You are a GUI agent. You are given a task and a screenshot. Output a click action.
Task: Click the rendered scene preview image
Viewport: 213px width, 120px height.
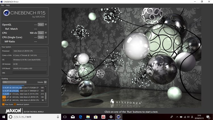(131, 58)
